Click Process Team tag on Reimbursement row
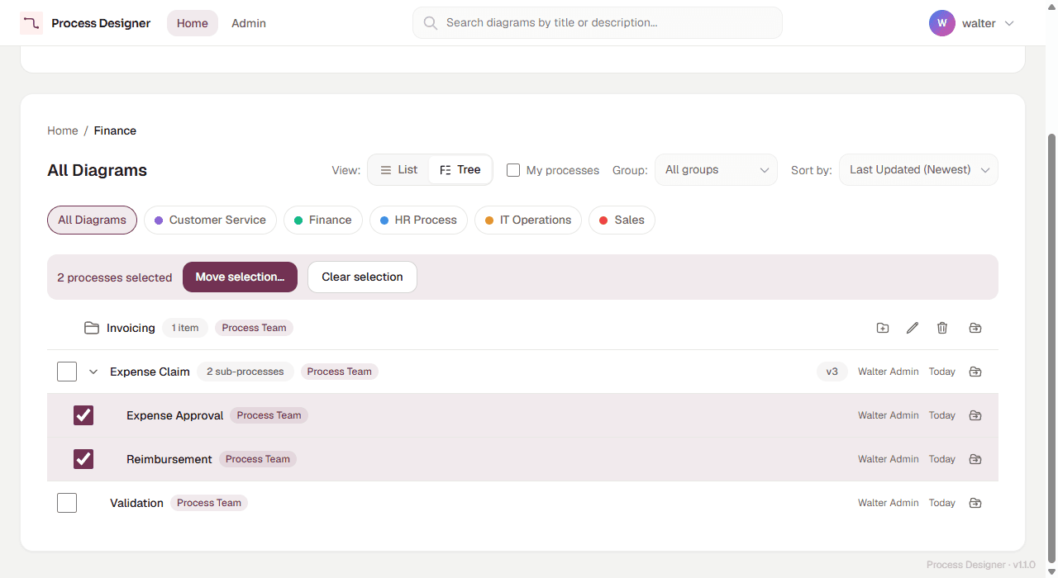Screen dimensions: 1058x578 258,459
